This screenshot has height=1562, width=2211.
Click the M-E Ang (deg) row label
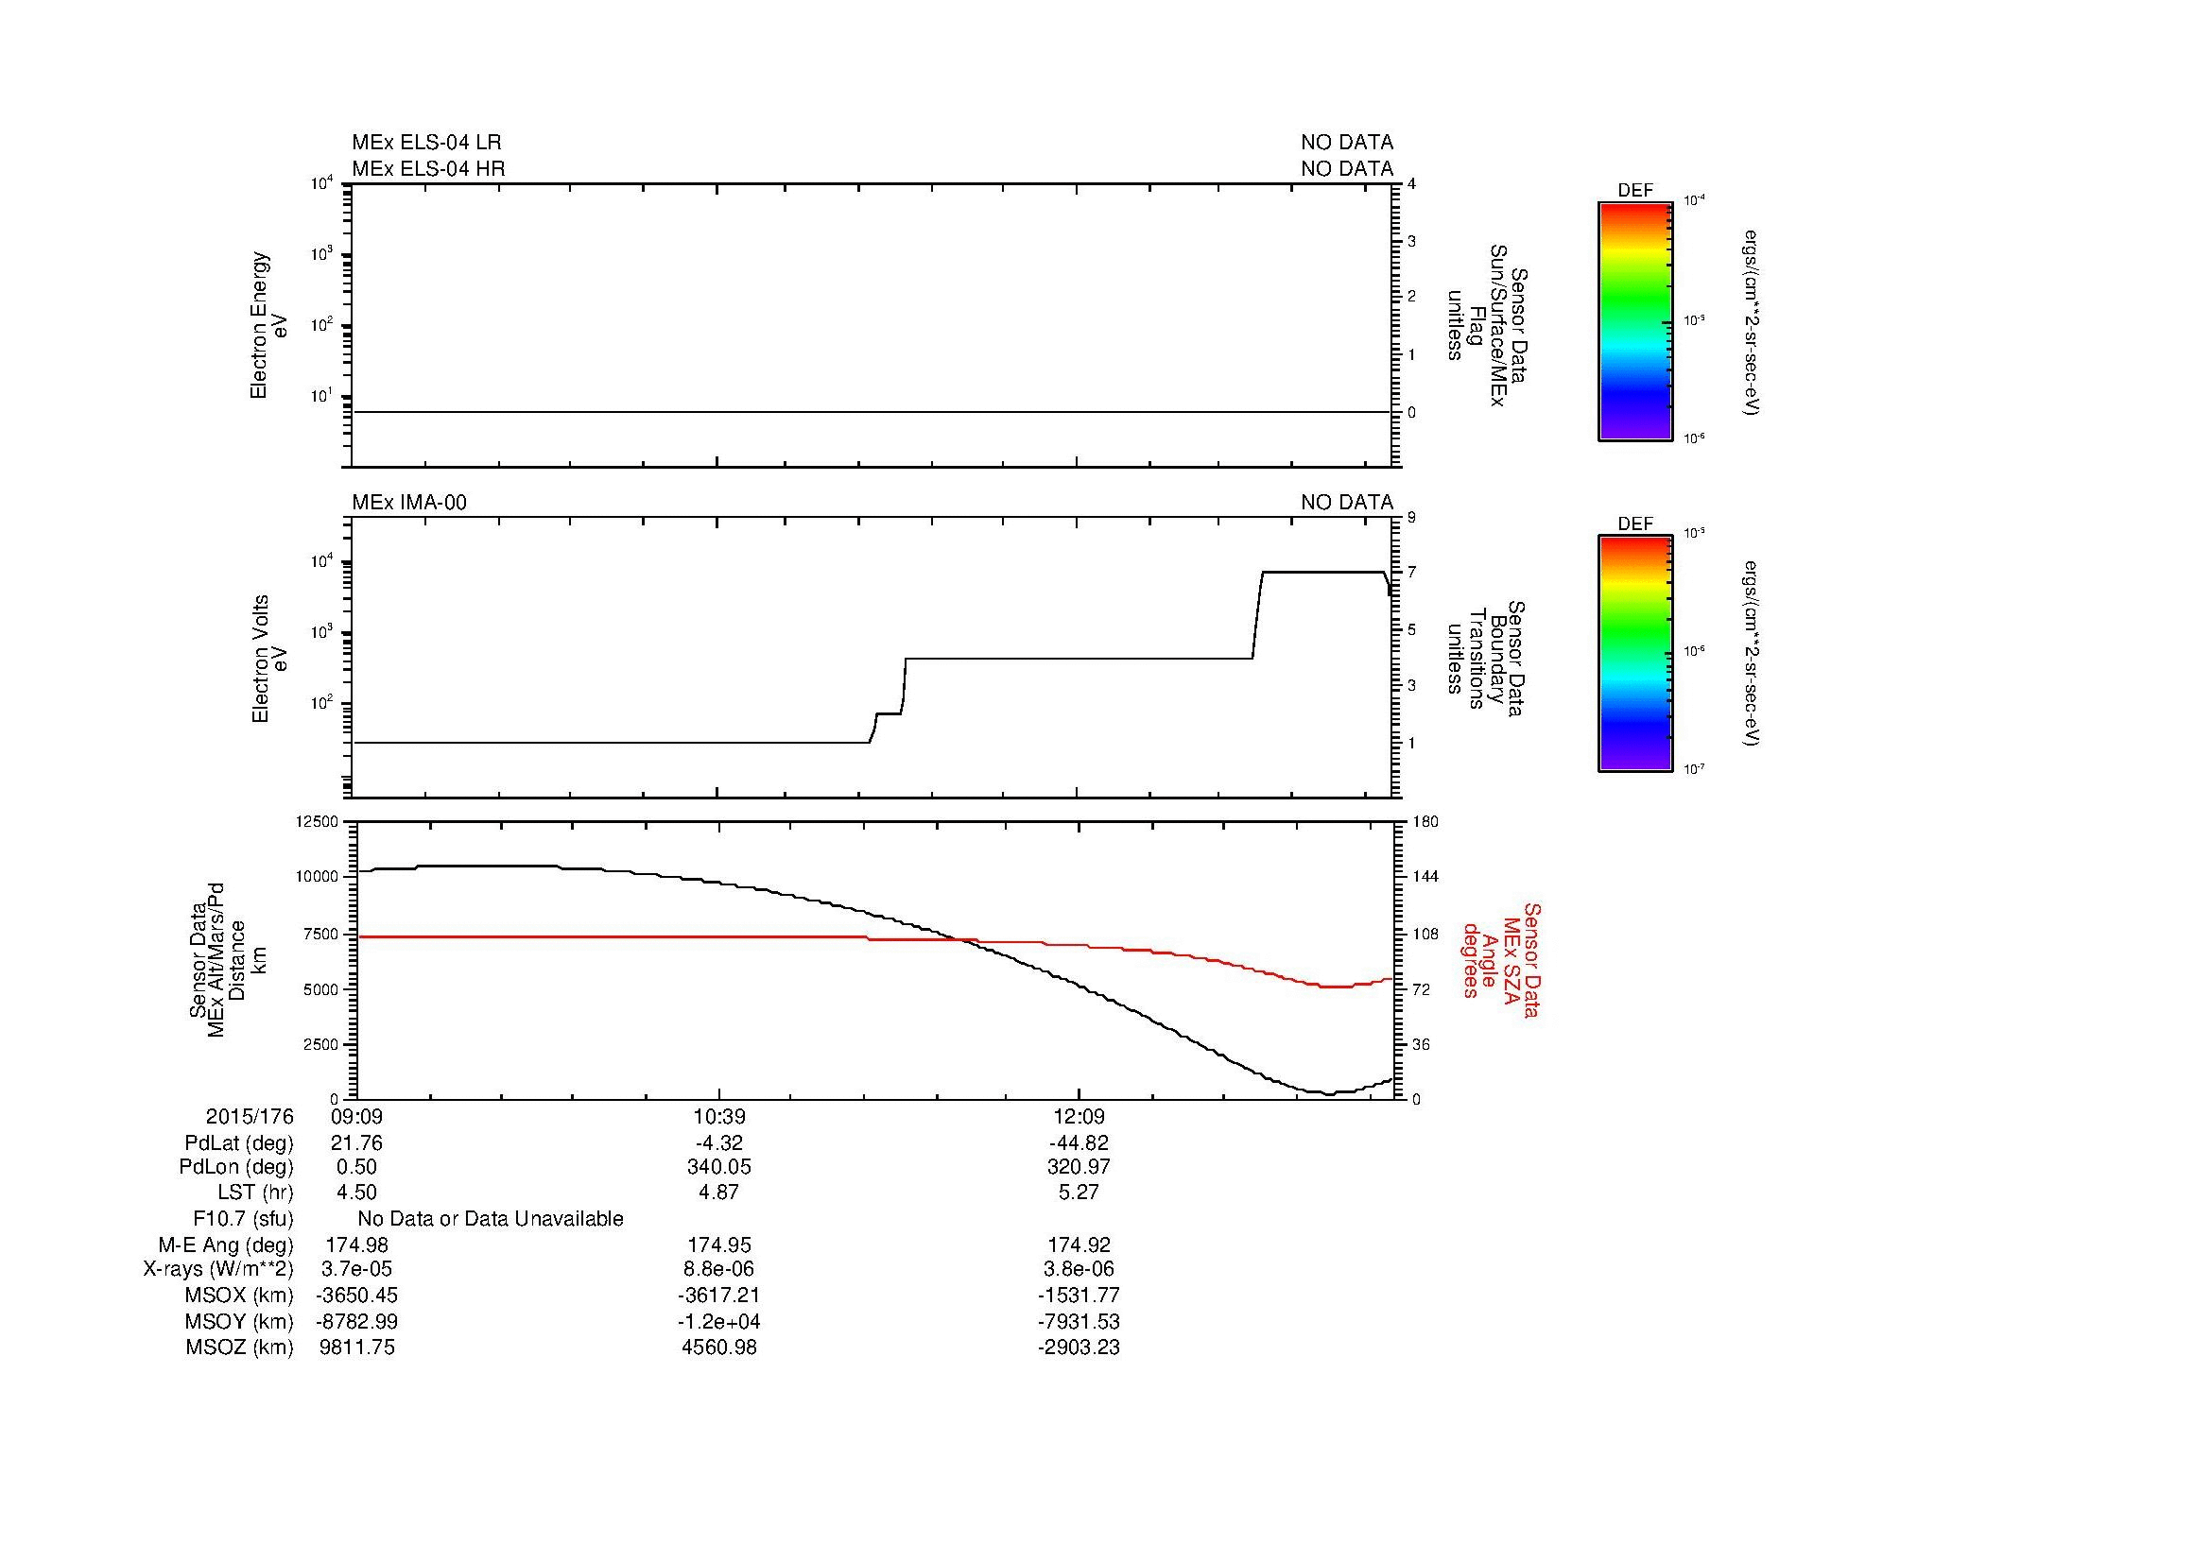[225, 1245]
